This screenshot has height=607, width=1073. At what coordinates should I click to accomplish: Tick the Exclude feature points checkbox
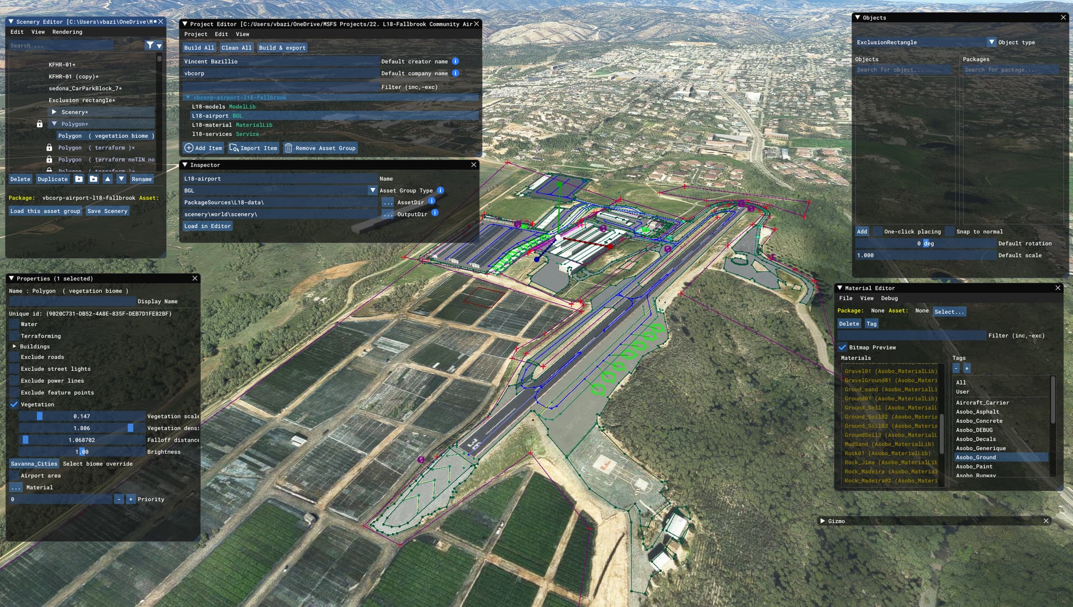coord(14,393)
